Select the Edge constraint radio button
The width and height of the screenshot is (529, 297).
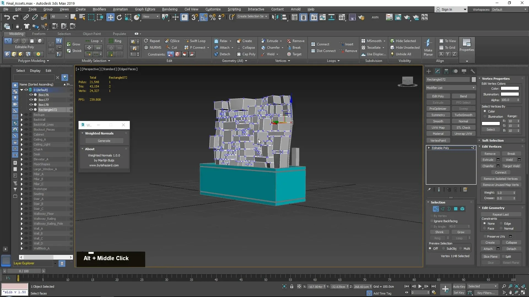click(x=501, y=223)
